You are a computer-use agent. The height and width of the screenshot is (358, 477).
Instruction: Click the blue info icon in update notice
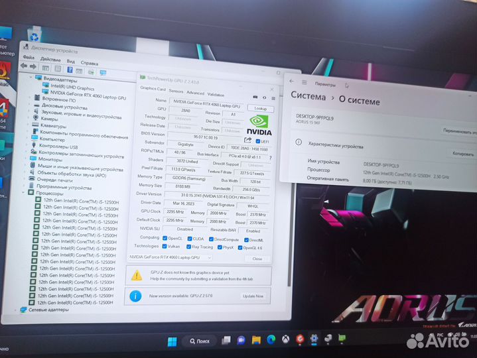pyautogui.click(x=135, y=296)
